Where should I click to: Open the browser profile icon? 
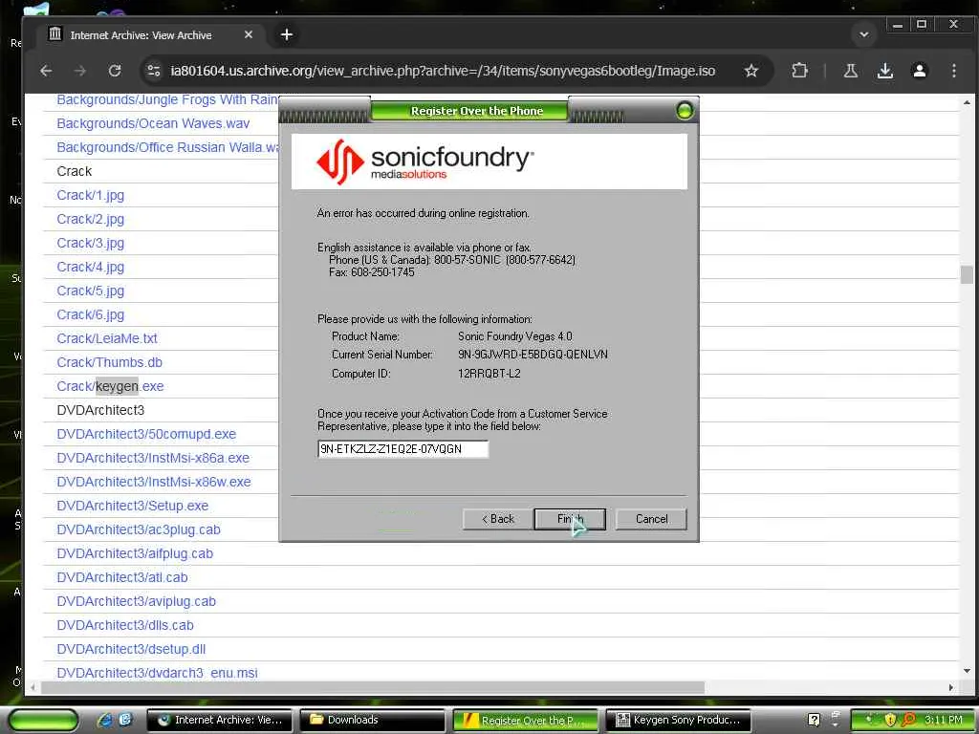919,71
